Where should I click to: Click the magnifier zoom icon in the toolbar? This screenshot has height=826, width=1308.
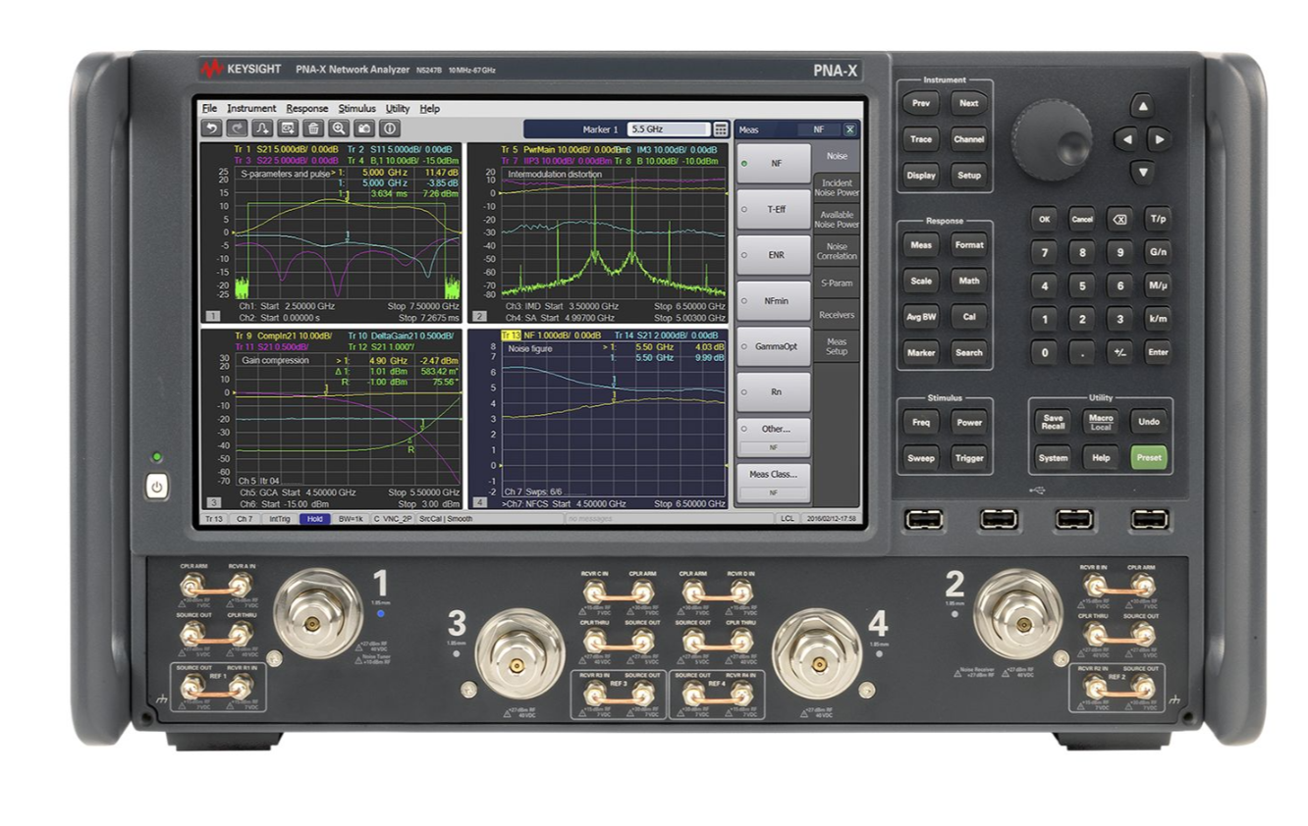click(339, 129)
